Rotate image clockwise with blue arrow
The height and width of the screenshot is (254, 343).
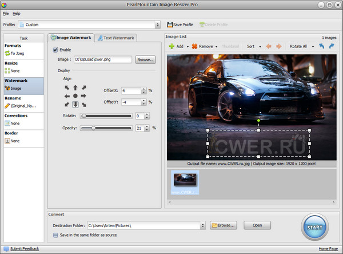(x=331, y=46)
